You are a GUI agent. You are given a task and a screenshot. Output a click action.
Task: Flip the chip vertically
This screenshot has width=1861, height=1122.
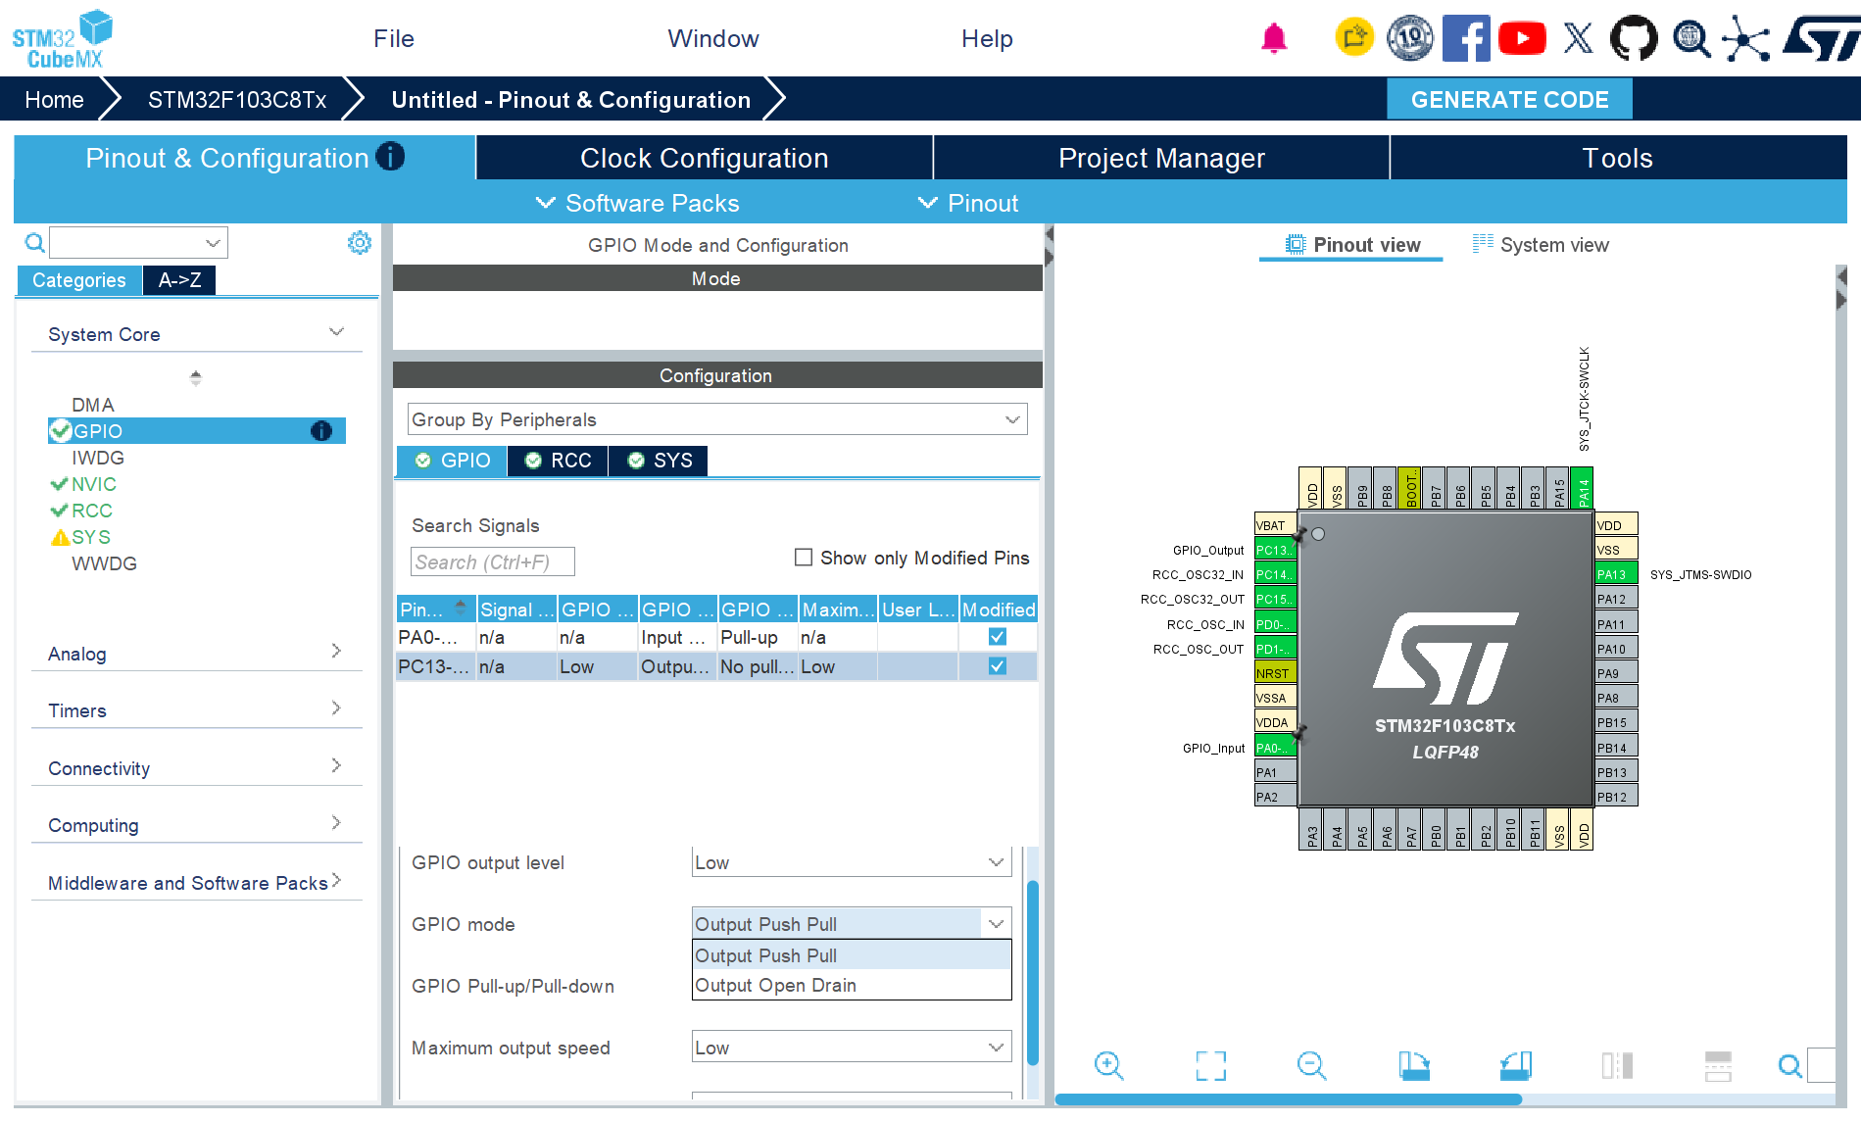1718,1065
